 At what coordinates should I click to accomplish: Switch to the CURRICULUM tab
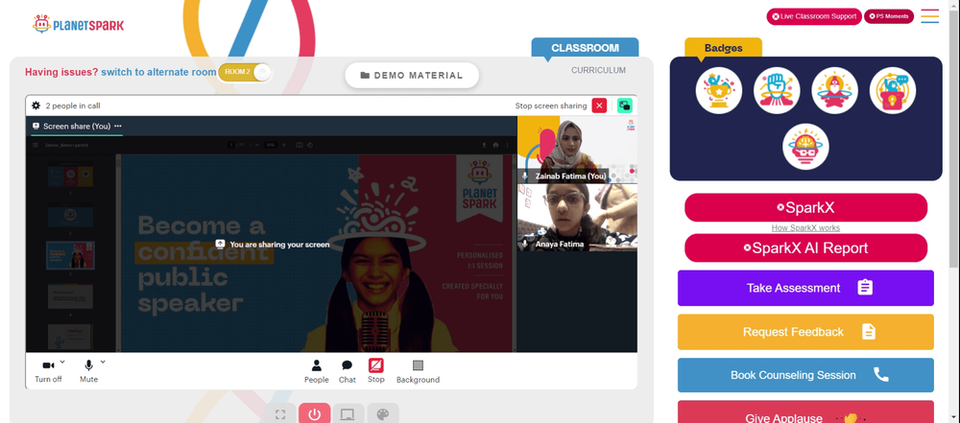[x=598, y=70]
